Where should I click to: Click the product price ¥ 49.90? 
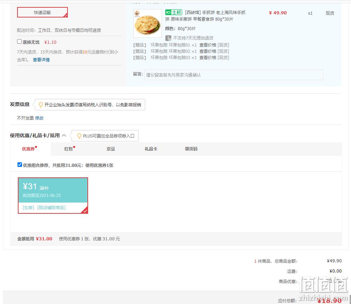coord(278,13)
